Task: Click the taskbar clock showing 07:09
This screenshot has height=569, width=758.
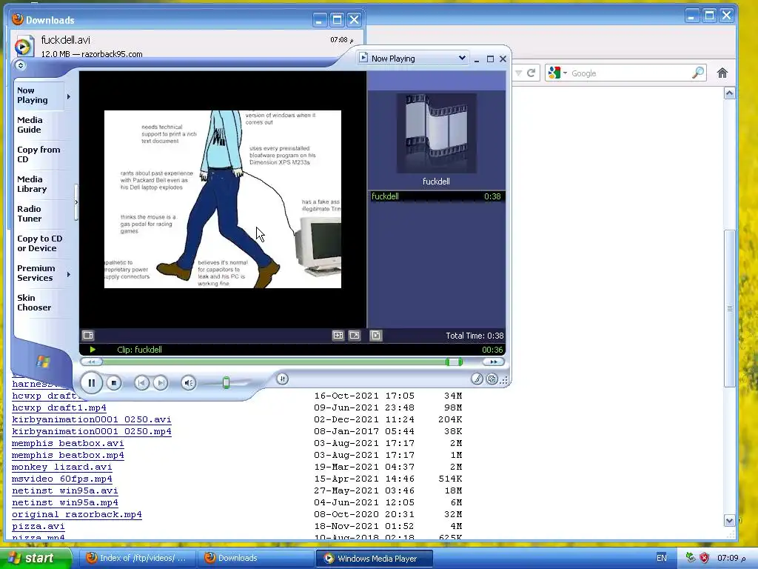Action: coord(731,558)
